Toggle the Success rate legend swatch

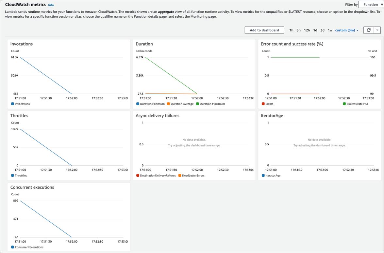click(344, 104)
